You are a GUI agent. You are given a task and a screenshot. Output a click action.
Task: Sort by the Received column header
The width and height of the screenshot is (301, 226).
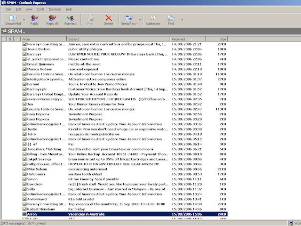coord(188,39)
